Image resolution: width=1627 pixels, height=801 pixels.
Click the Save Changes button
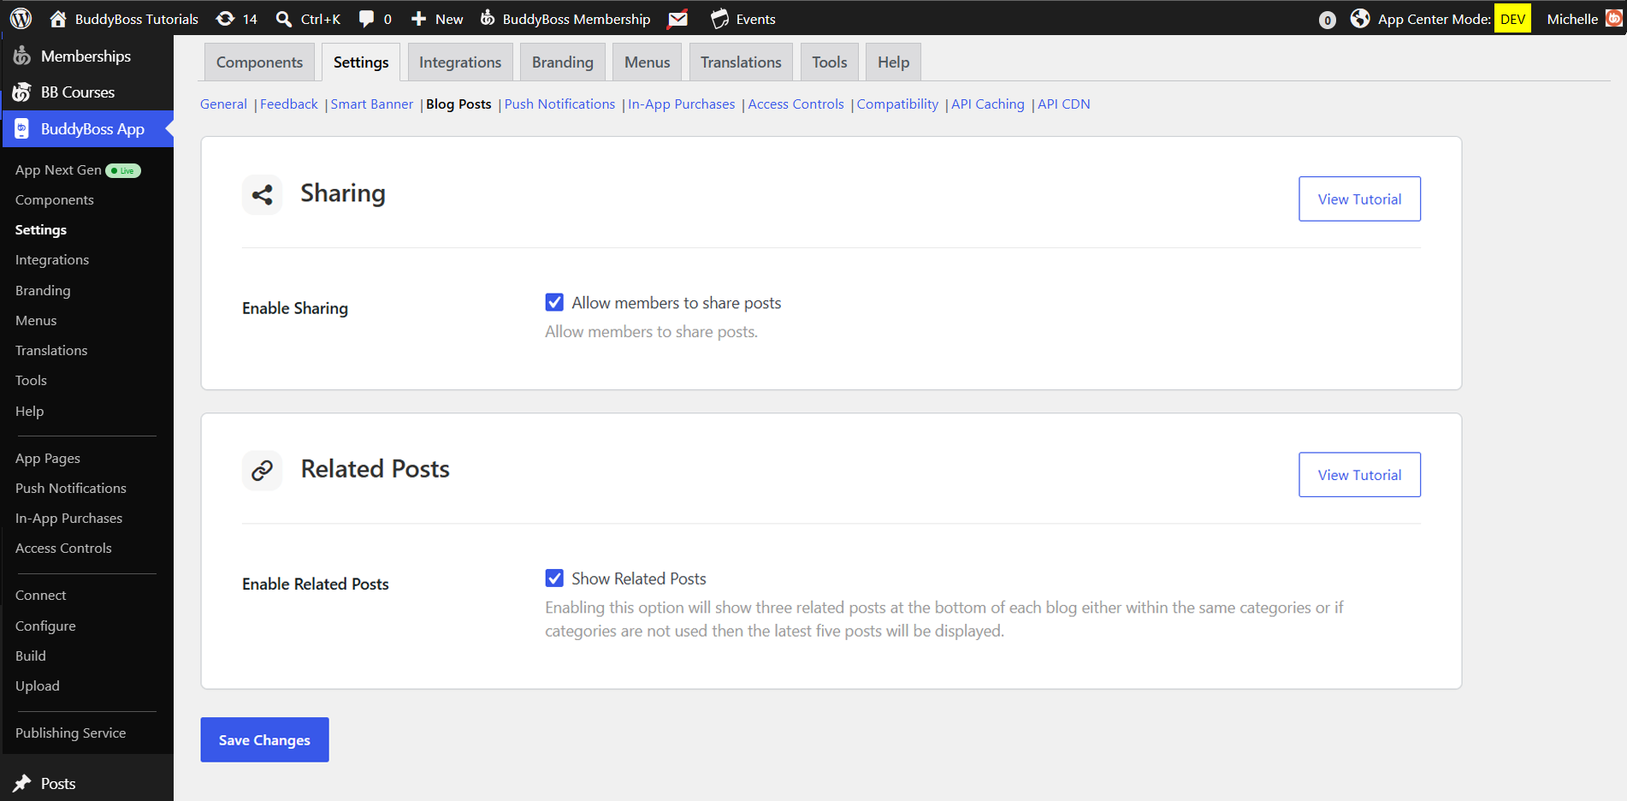pyautogui.click(x=264, y=739)
